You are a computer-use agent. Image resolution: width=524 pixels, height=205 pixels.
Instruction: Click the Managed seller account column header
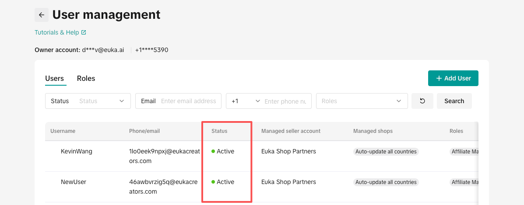click(x=291, y=131)
